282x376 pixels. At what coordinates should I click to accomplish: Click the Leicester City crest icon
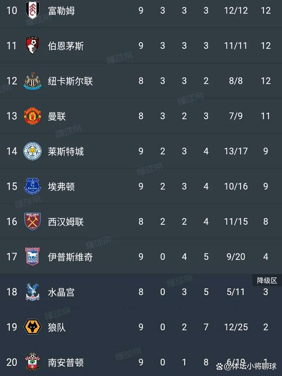33,151
